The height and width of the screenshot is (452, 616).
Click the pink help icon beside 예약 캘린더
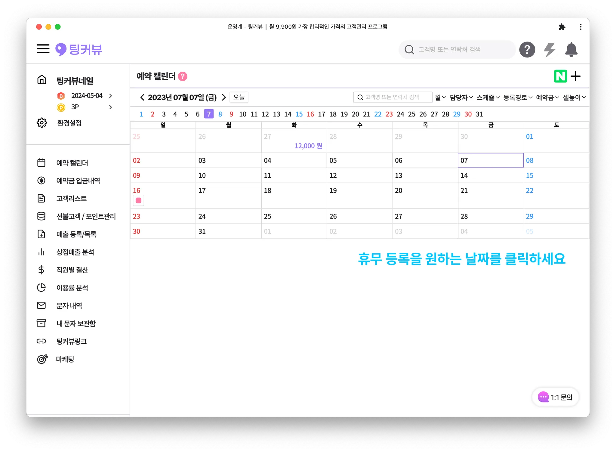click(x=183, y=76)
